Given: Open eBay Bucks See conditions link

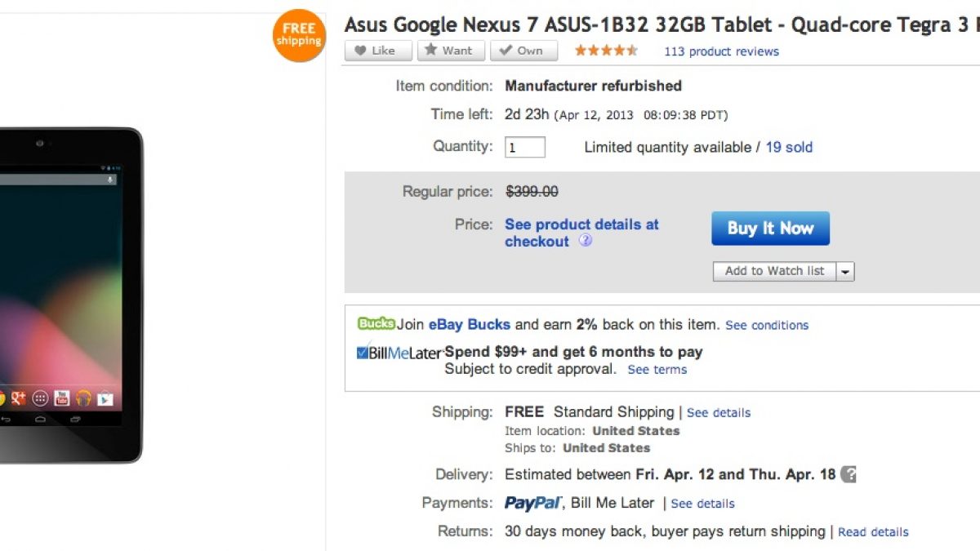Looking at the screenshot, I should (767, 325).
